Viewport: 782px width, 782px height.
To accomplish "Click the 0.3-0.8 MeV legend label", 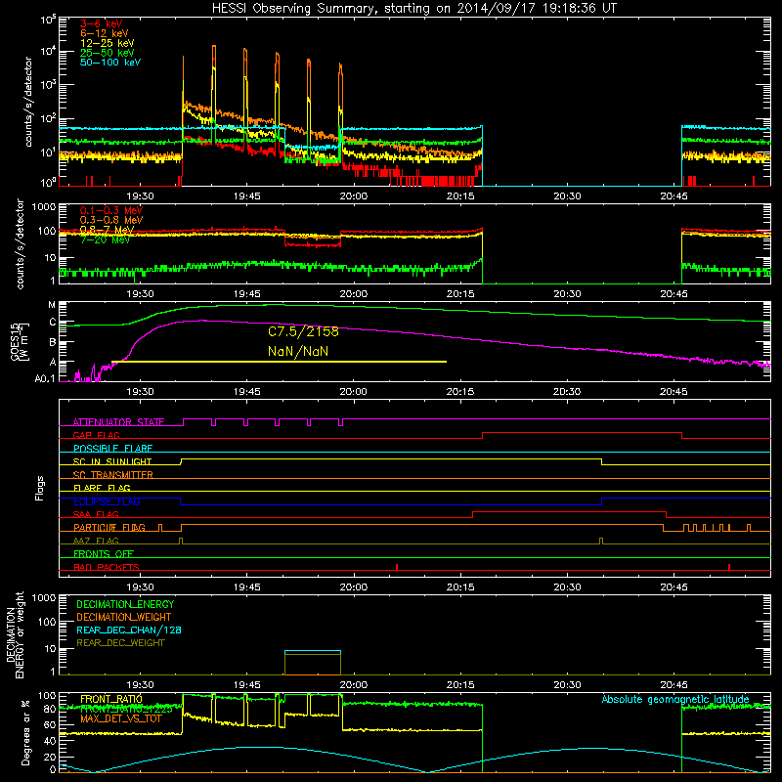I will [111, 220].
